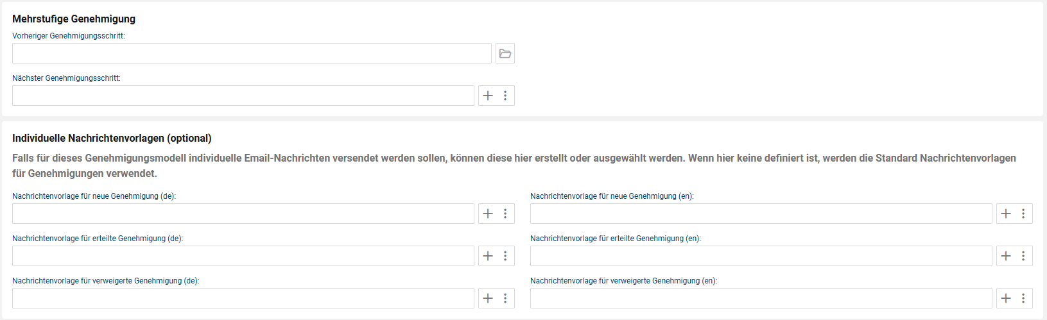
Task: Add new Nächster Genehmigungsschritt with plus icon
Action: [x=488, y=96]
